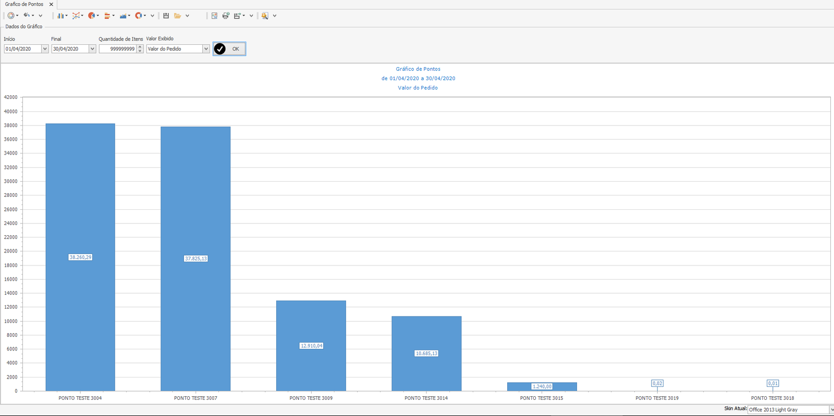Open print preview from the toolbar
Image resolution: width=834 pixels, height=416 pixels.
click(214, 16)
